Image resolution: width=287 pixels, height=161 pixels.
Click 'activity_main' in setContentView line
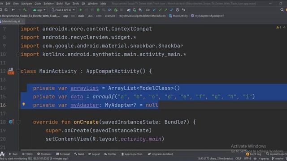(x=141, y=139)
